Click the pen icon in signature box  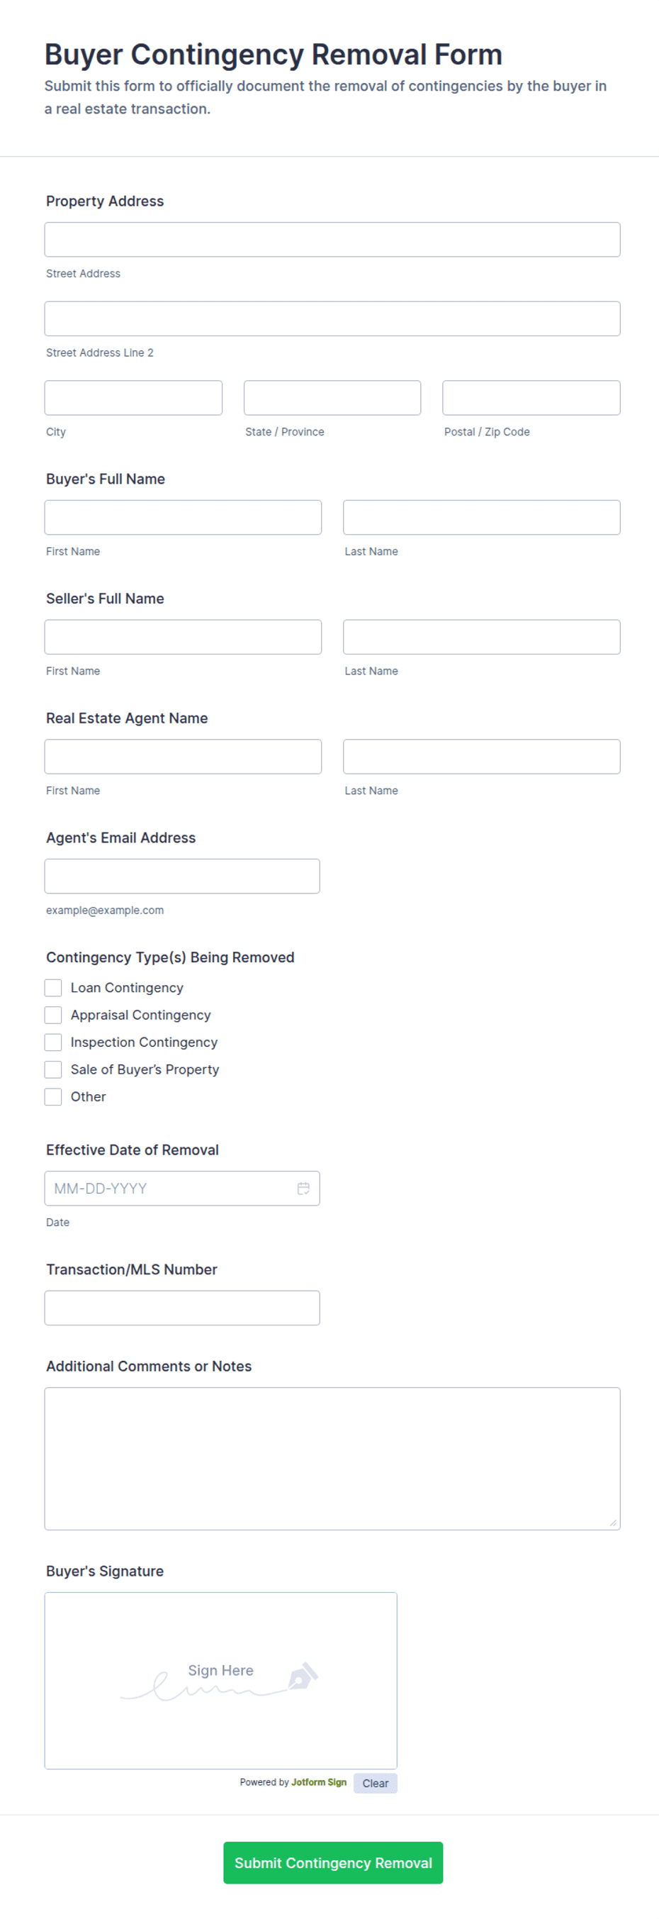pos(303,1674)
